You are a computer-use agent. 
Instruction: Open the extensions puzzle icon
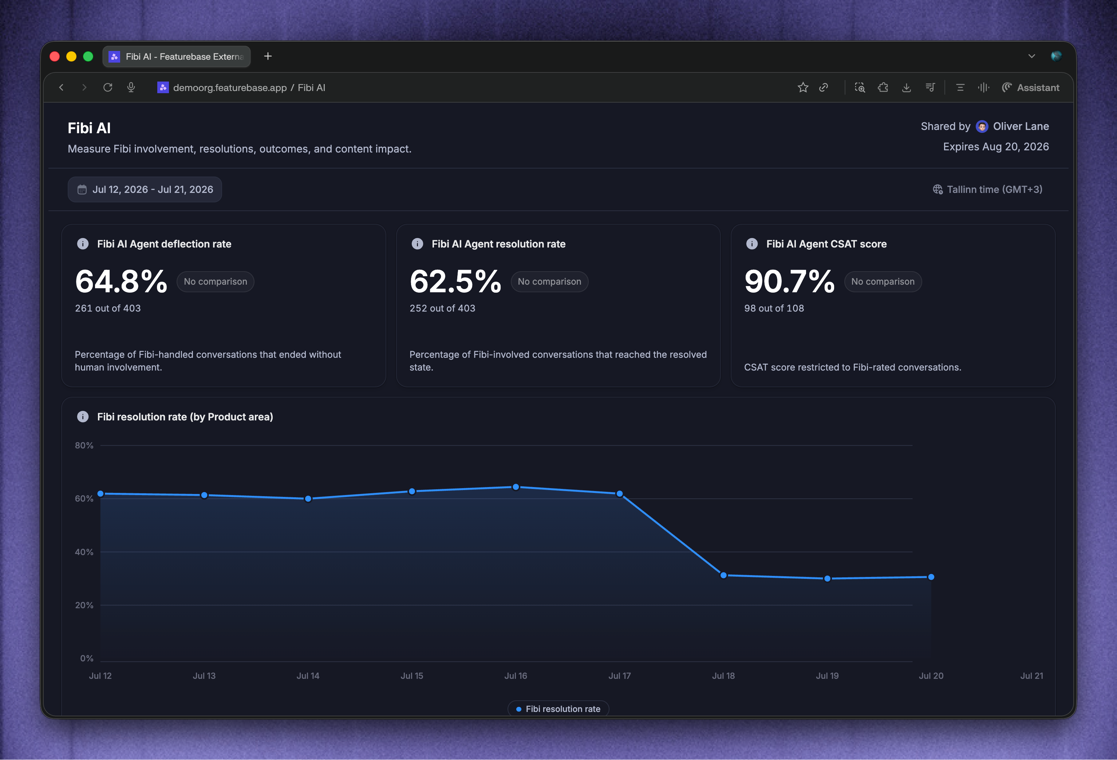883,87
